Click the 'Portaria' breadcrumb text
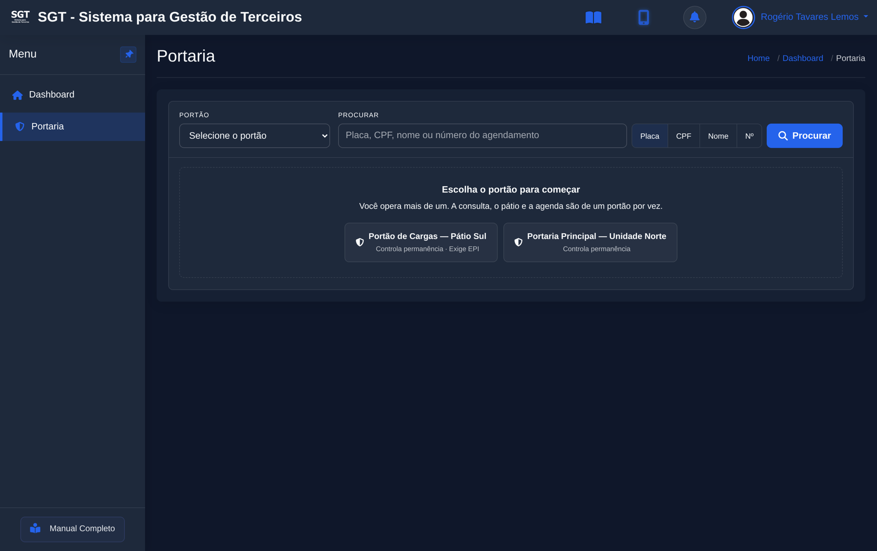Screen dimensions: 877x551 [850, 58]
